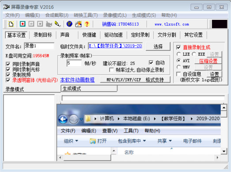Image resolution: width=231 pixels, height=172 pixels.
Task: Click the 选择 folder button
Action: [158, 46]
